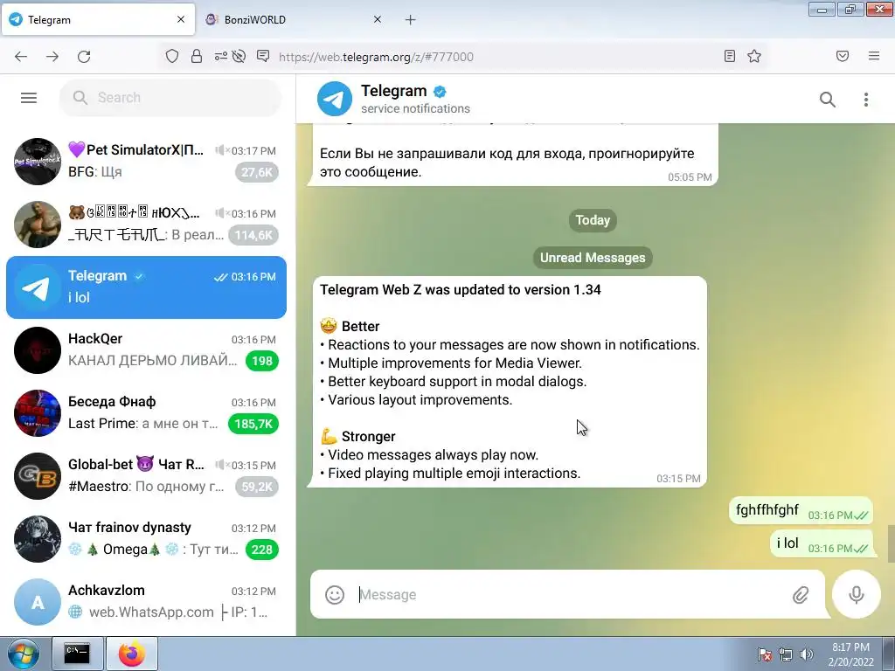This screenshot has height=671, width=895.
Task: Switch to the Telegram browser tab
Action: click(x=98, y=19)
